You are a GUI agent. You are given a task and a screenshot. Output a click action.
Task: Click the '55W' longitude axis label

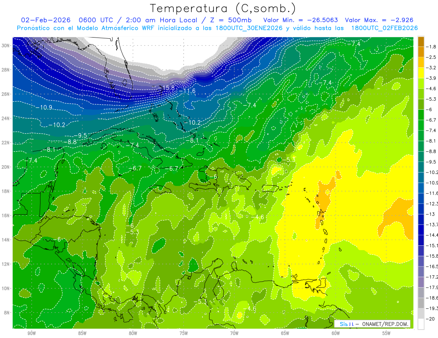pos(387,334)
